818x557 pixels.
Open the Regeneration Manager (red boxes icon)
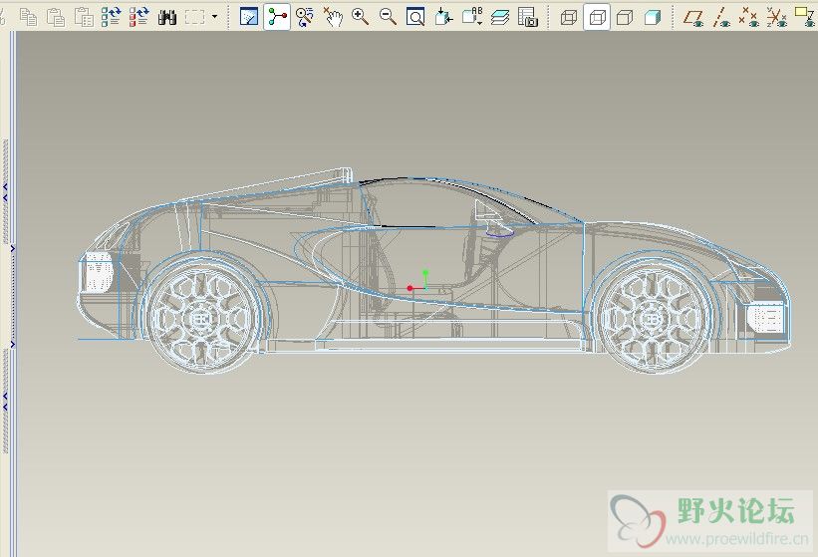click(138, 17)
